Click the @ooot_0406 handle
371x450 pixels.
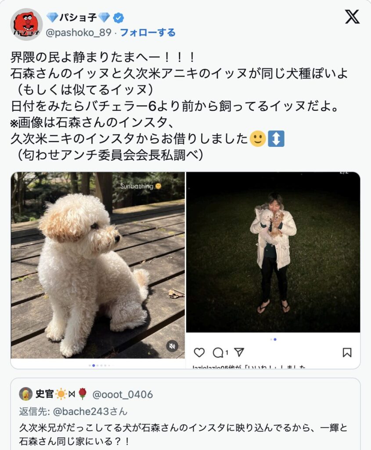[x=122, y=395]
